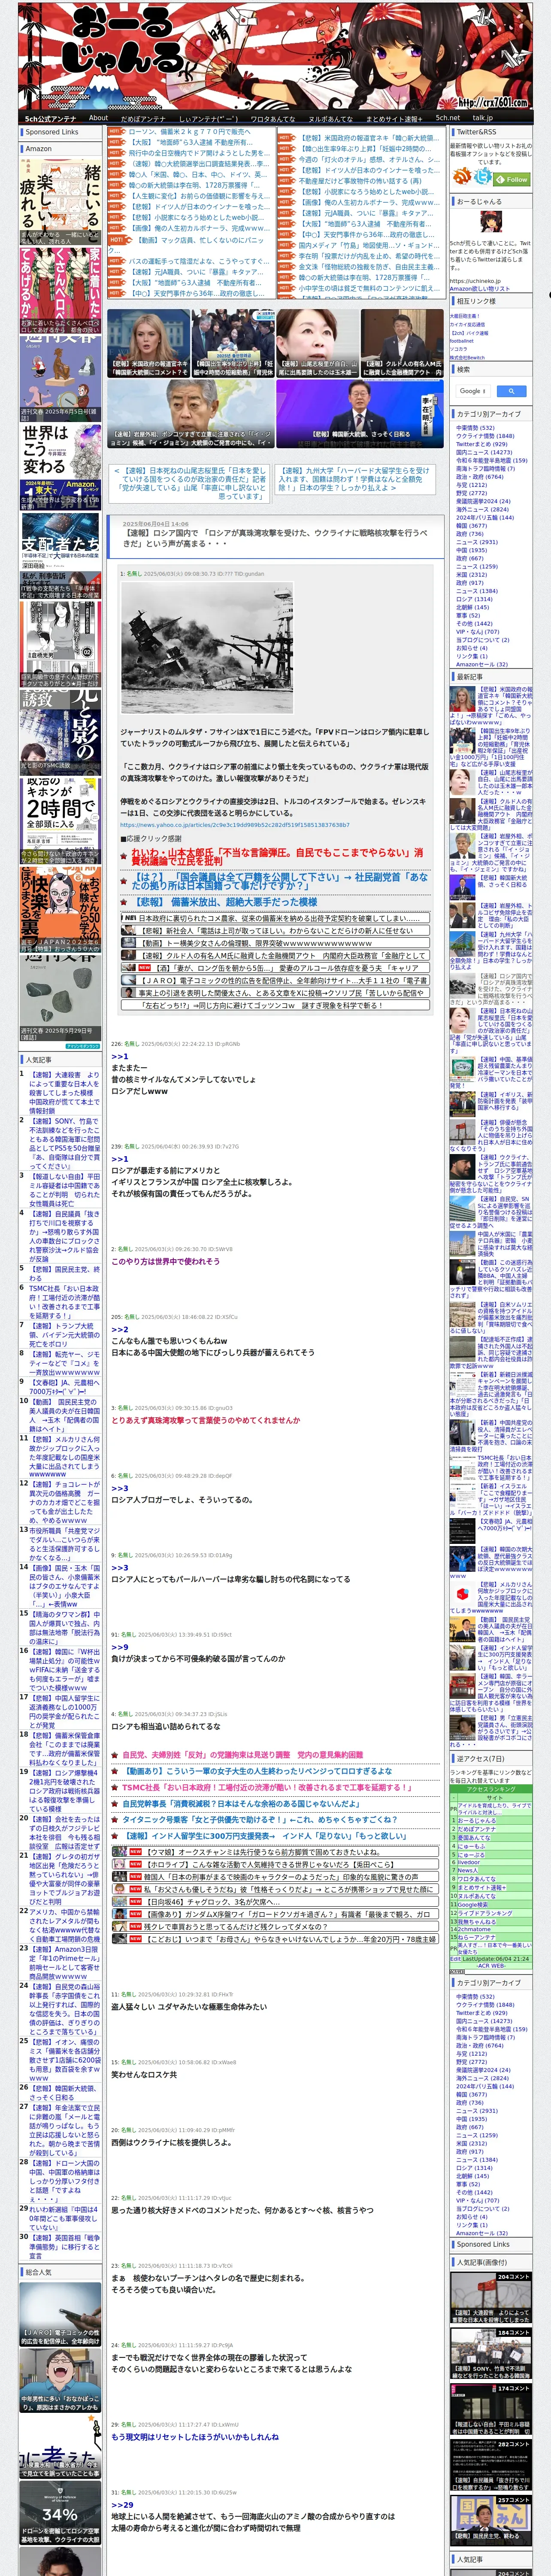551x2576 pixels.
Task: Open the About menu item
Action: [98, 118]
